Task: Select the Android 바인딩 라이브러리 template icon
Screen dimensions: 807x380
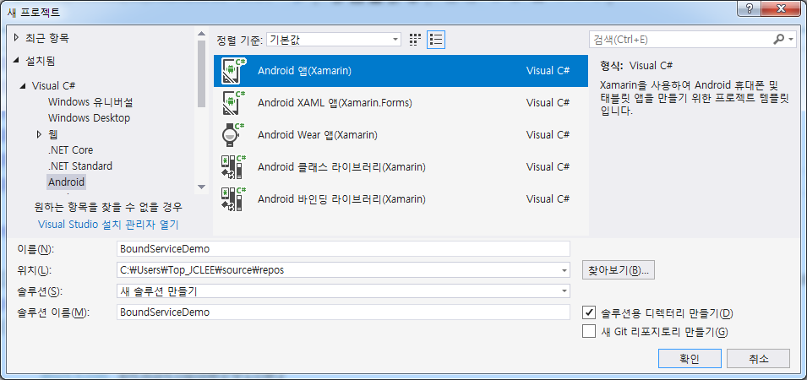Action: pos(233,198)
